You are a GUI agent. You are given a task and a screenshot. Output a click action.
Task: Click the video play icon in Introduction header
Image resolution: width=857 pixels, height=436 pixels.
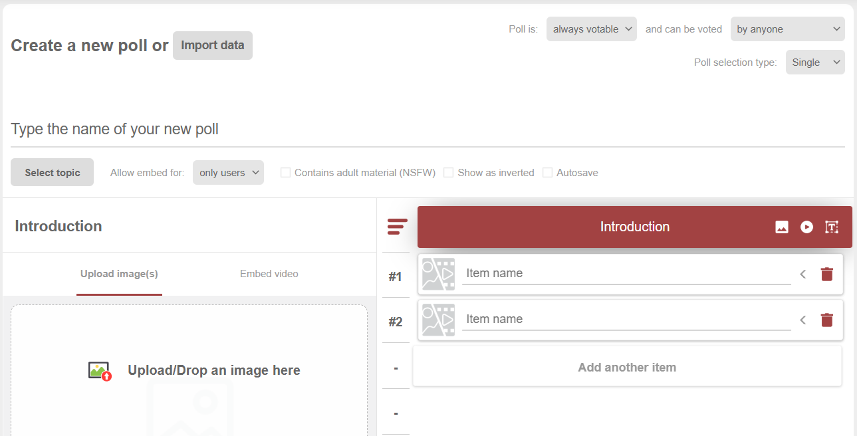(x=806, y=227)
